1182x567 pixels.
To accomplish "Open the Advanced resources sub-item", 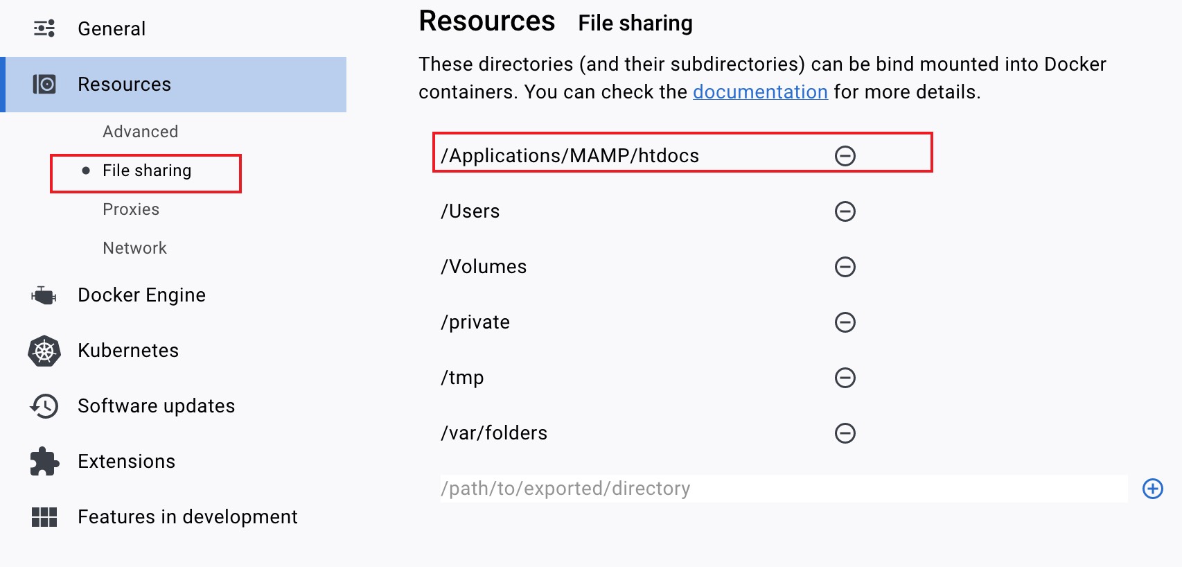I will [x=140, y=132].
